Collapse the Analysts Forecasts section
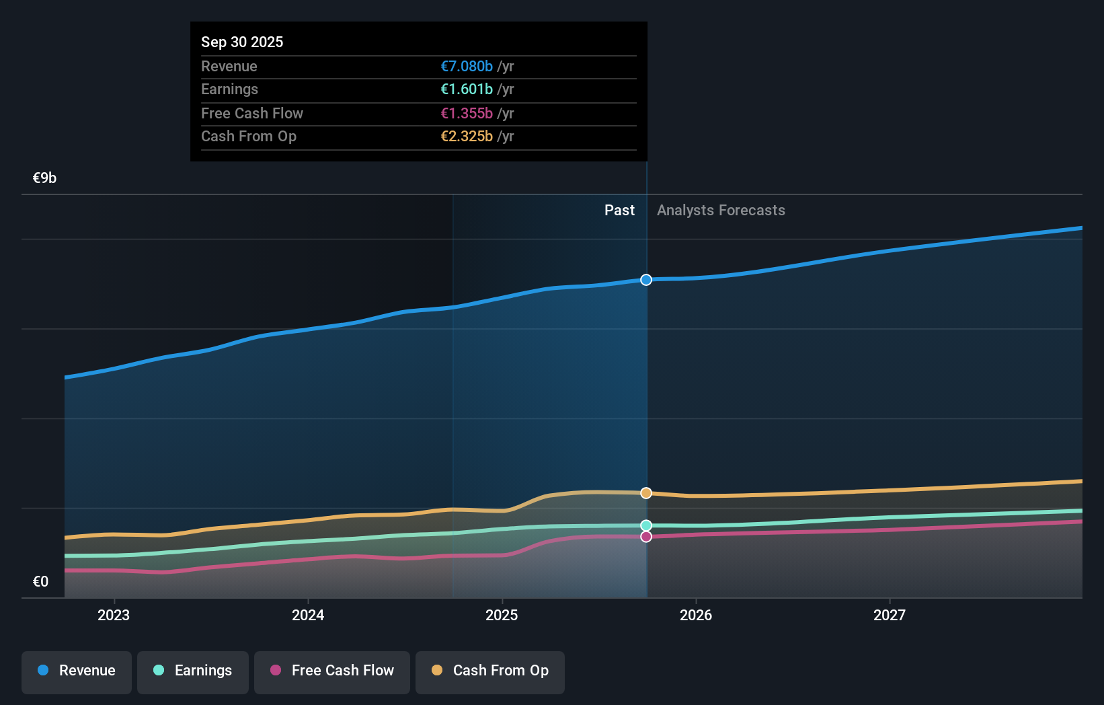 (721, 210)
